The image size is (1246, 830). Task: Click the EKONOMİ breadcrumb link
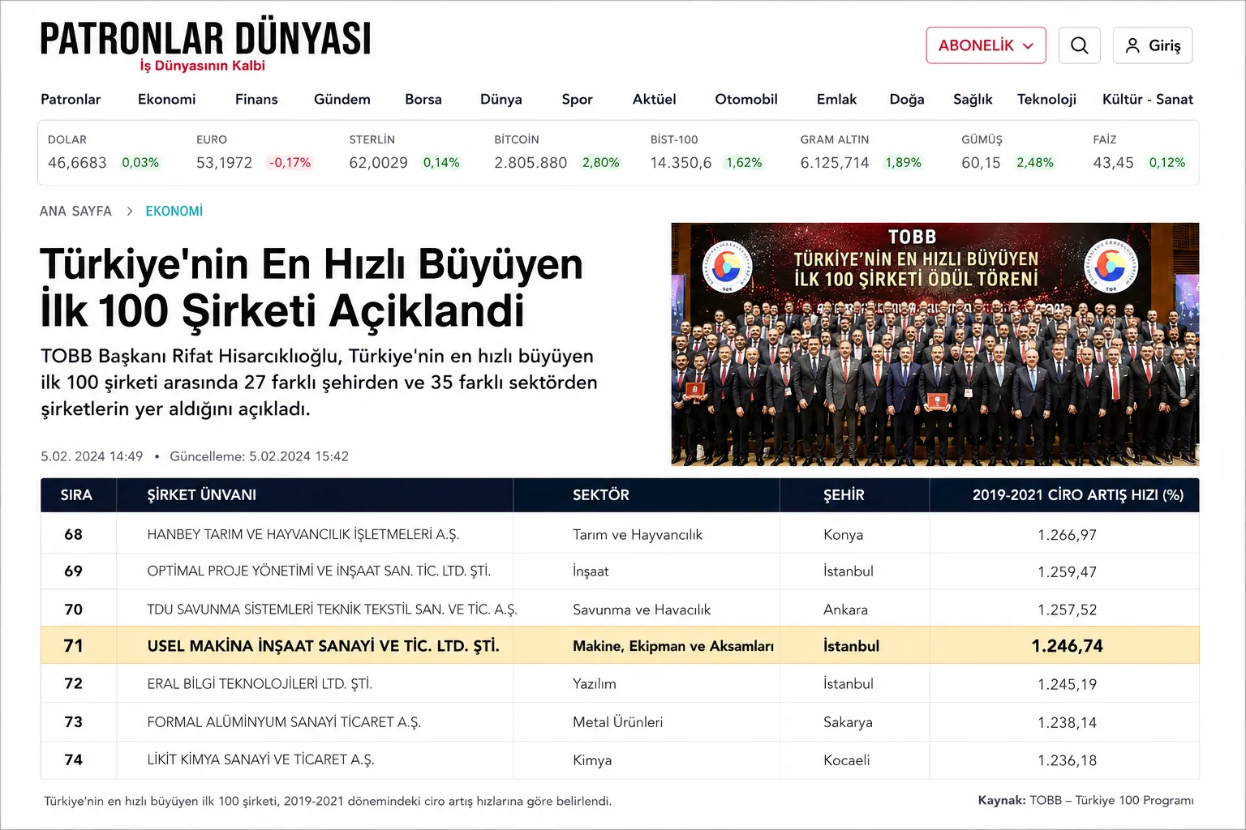(x=174, y=211)
